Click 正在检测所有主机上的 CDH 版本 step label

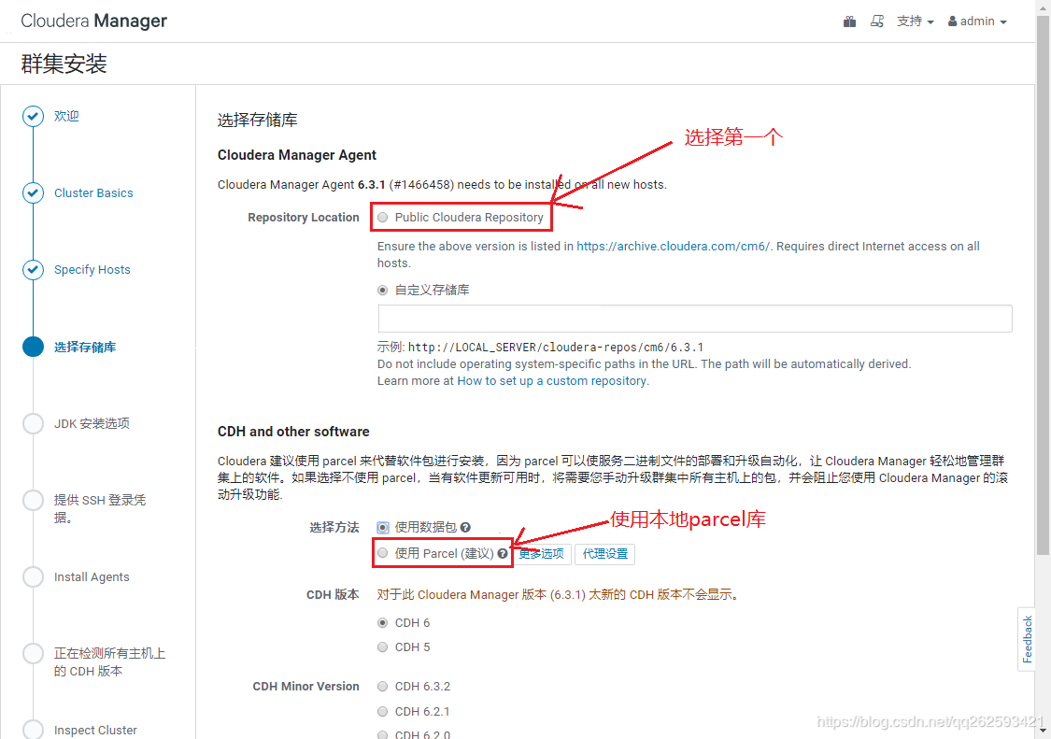(109, 661)
